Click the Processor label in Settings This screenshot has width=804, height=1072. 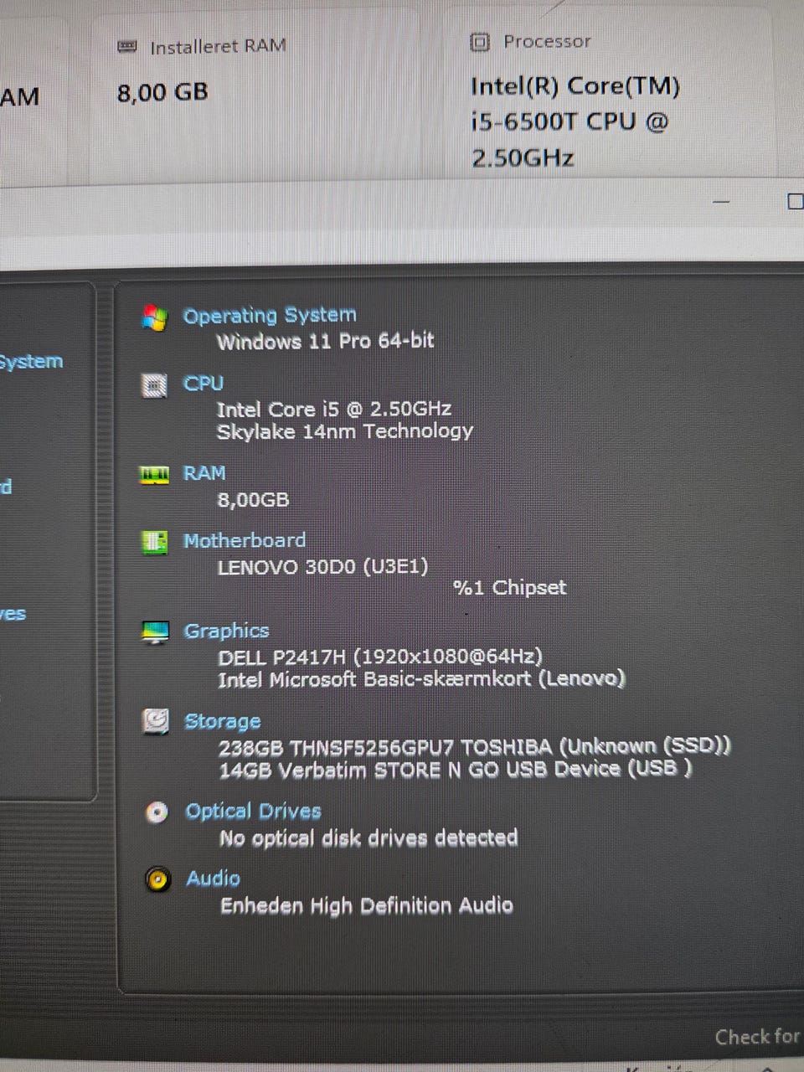click(x=547, y=41)
